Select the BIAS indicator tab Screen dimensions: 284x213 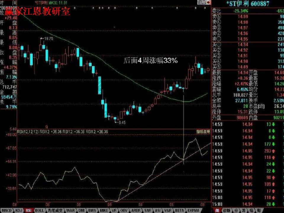[x=92, y=210]
